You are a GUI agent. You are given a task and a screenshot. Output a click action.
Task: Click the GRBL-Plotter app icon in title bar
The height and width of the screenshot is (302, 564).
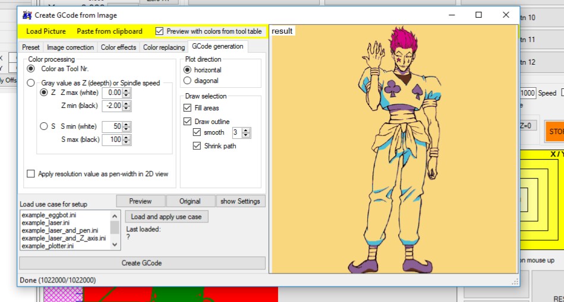coord(27,15)
